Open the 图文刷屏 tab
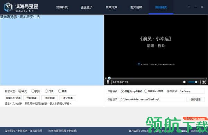 (x=136, y=7)
